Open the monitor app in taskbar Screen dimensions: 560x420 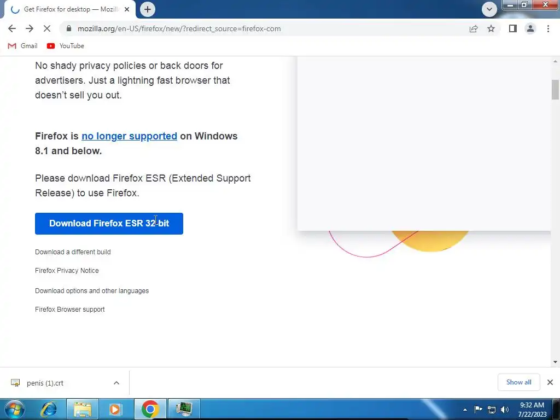[x=184, y=409]
